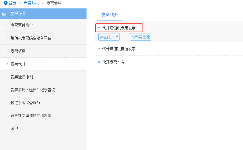The width and height of the screenshot is (243, 150).
Task: Click the copy icon in 发票使用 header
Action: pos(4,14)
